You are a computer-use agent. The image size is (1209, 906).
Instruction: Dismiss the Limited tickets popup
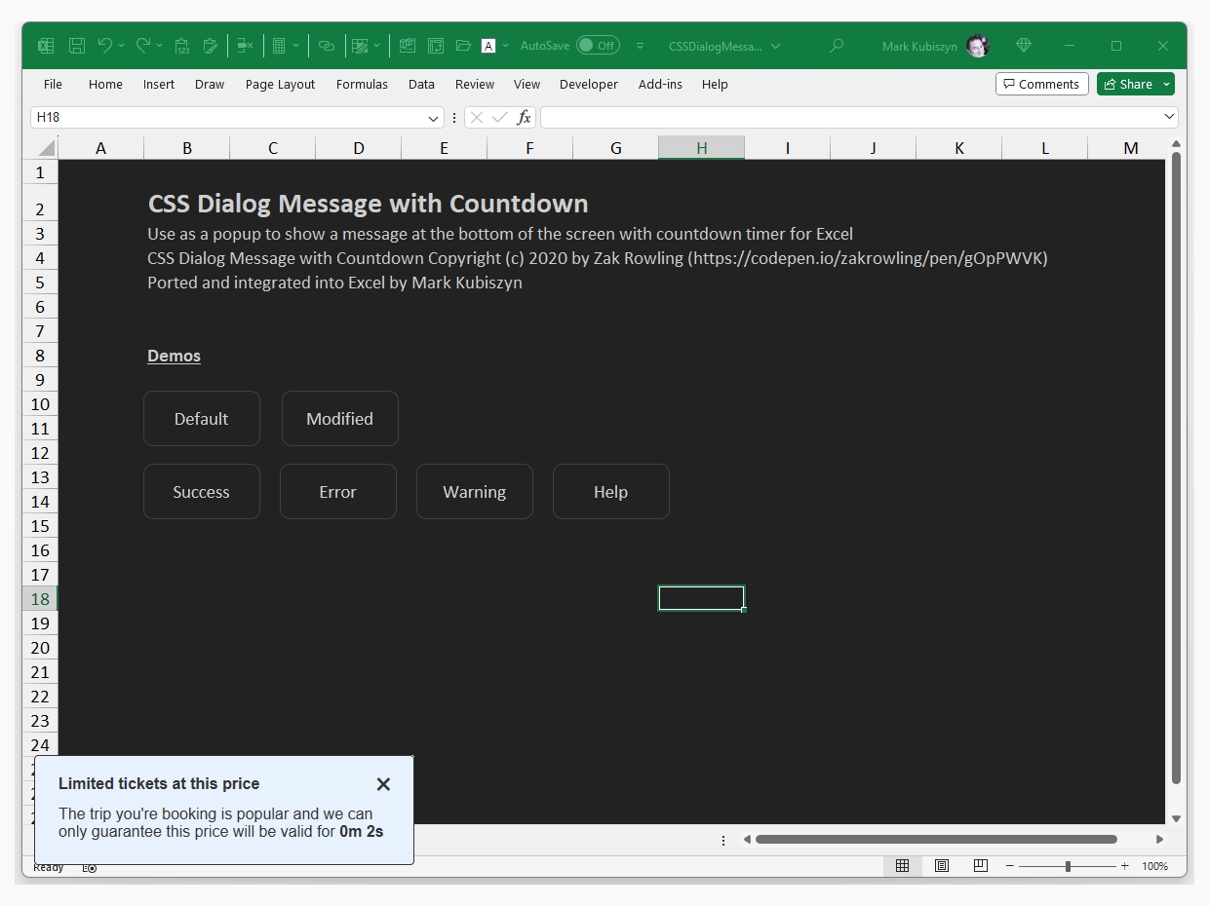(383, 784)
